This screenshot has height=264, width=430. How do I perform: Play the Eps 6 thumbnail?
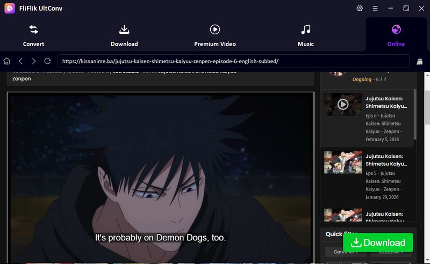[343, 104]
